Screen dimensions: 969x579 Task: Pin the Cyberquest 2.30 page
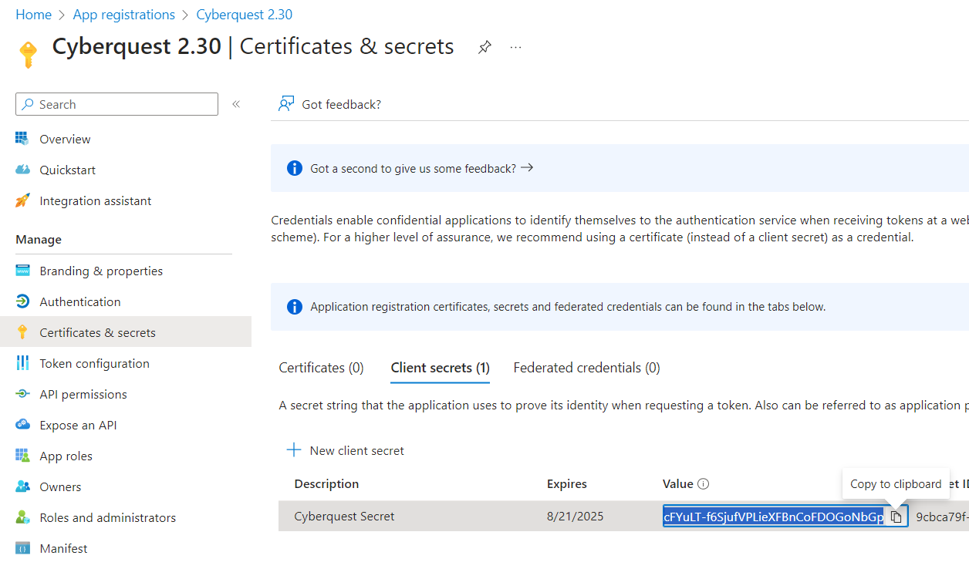[484, 47]
